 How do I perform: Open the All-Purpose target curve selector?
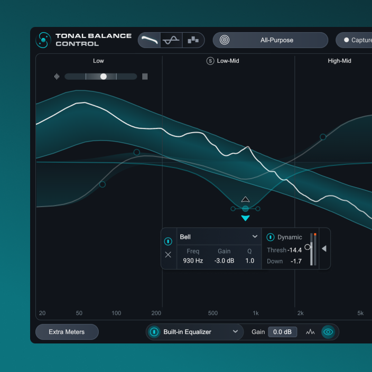pos(271,40)
